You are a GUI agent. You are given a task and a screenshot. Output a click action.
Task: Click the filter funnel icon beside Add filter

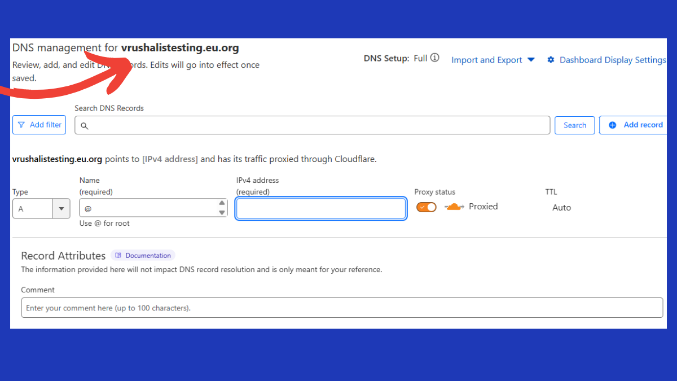pos(22,124)
